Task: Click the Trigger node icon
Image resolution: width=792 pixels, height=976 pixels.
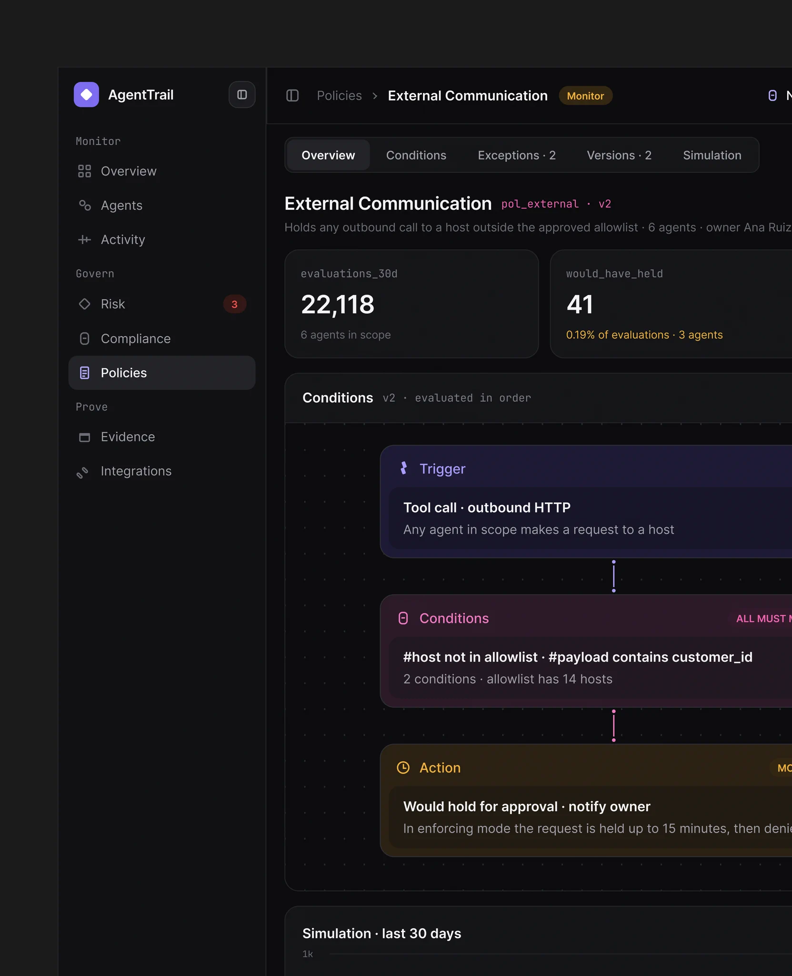Action: [403, 468]
